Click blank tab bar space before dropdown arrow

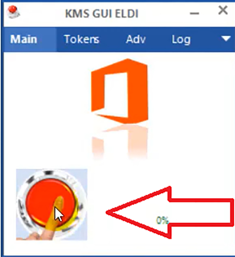click(x=206, y=39)
